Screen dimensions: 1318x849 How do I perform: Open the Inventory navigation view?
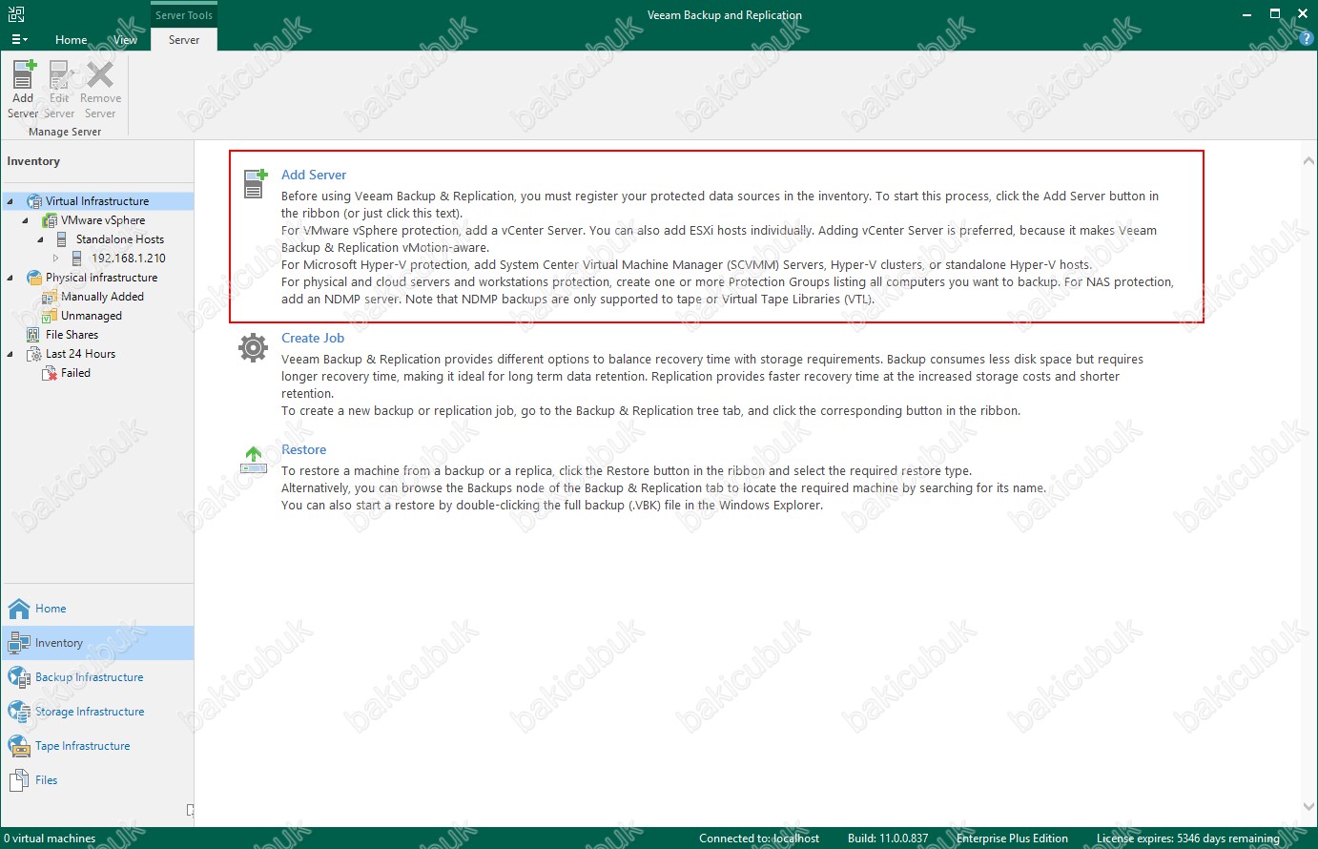[x=97, y=643]
